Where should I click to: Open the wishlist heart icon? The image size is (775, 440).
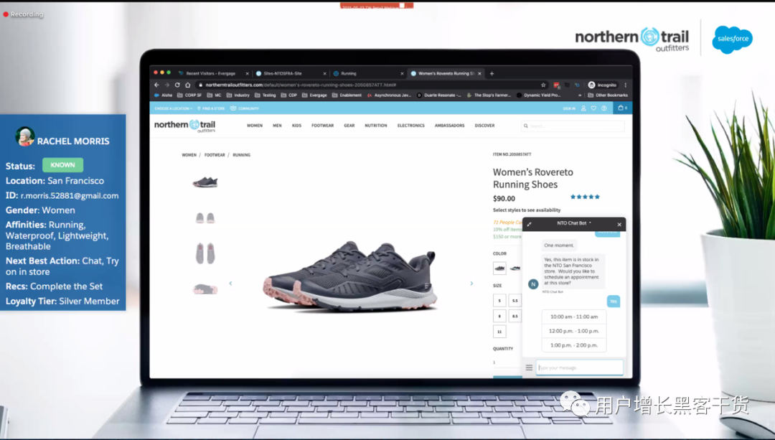click(x=593, y=108)
